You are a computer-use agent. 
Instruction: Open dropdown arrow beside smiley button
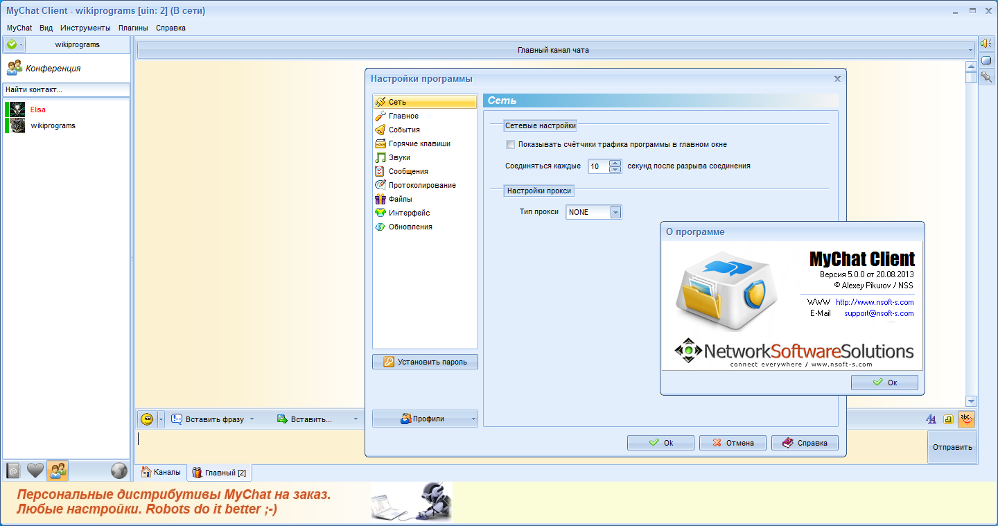[161, 419]
